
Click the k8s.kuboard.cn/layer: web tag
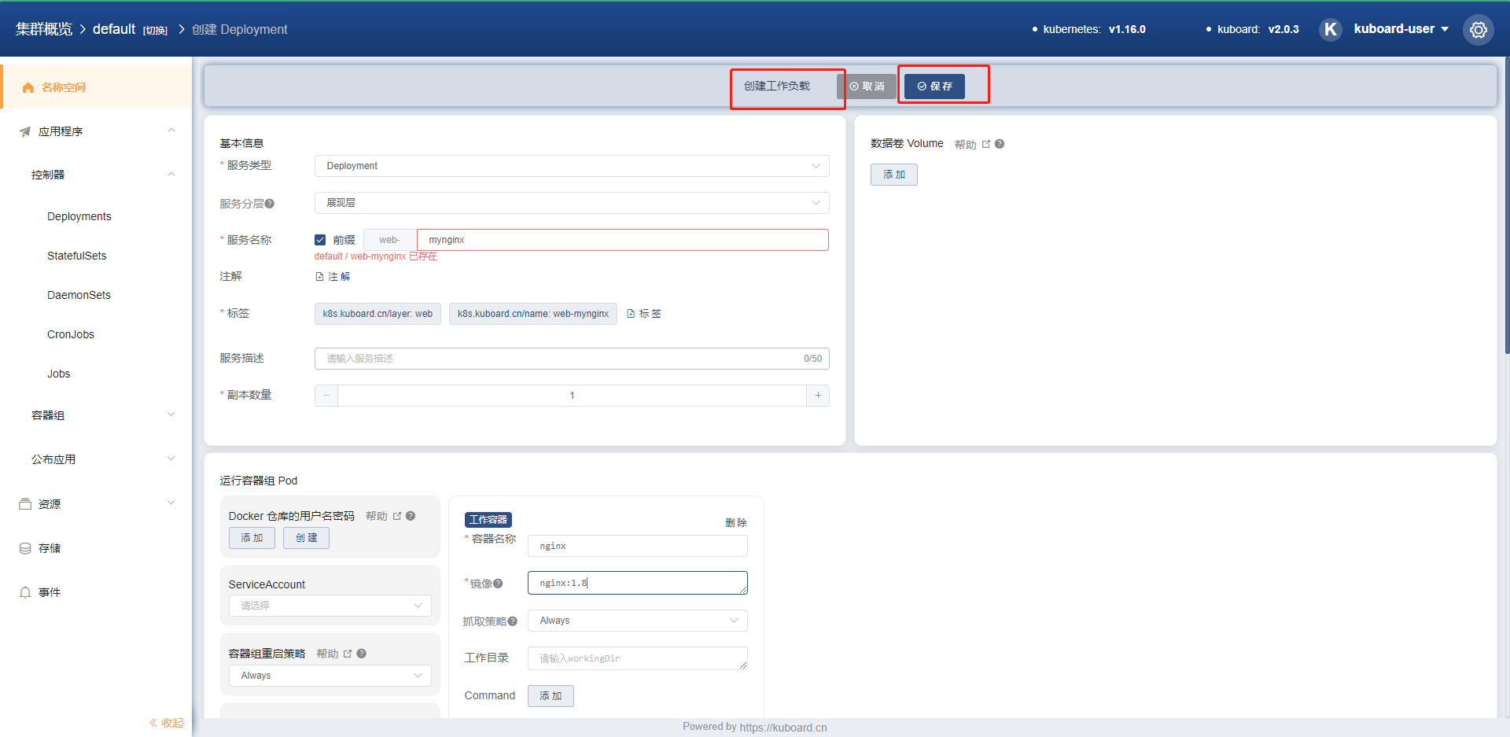click(377, 314)
